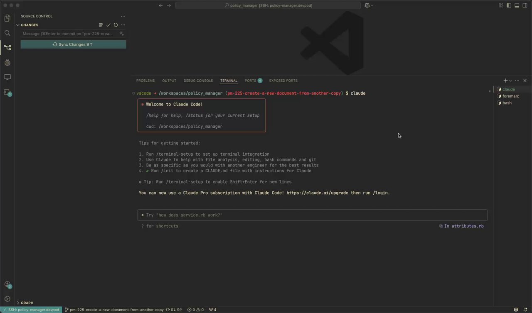This screenshot has width=532, height=313.
Task: Open Accounts menu in activity bar
Action: coord(7,285)
